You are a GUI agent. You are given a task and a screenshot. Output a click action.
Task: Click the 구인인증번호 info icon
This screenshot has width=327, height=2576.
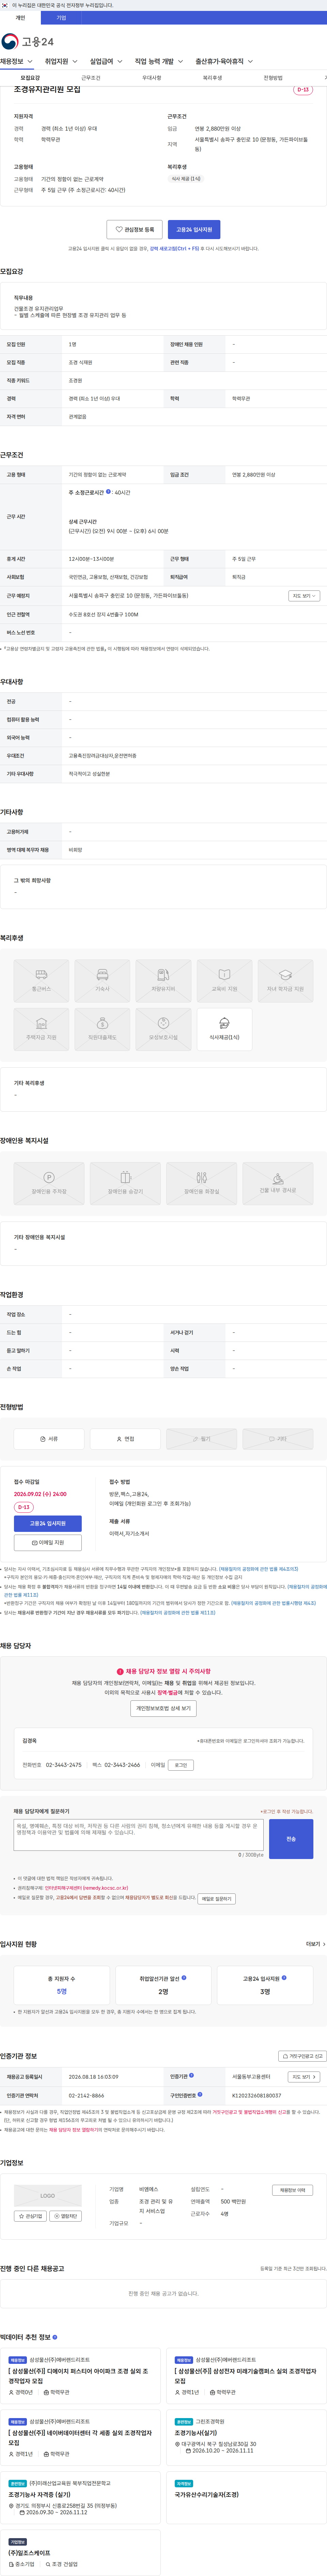click(200, 2094)
